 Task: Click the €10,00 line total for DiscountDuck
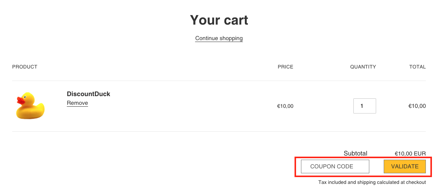[x=417, y=106]
